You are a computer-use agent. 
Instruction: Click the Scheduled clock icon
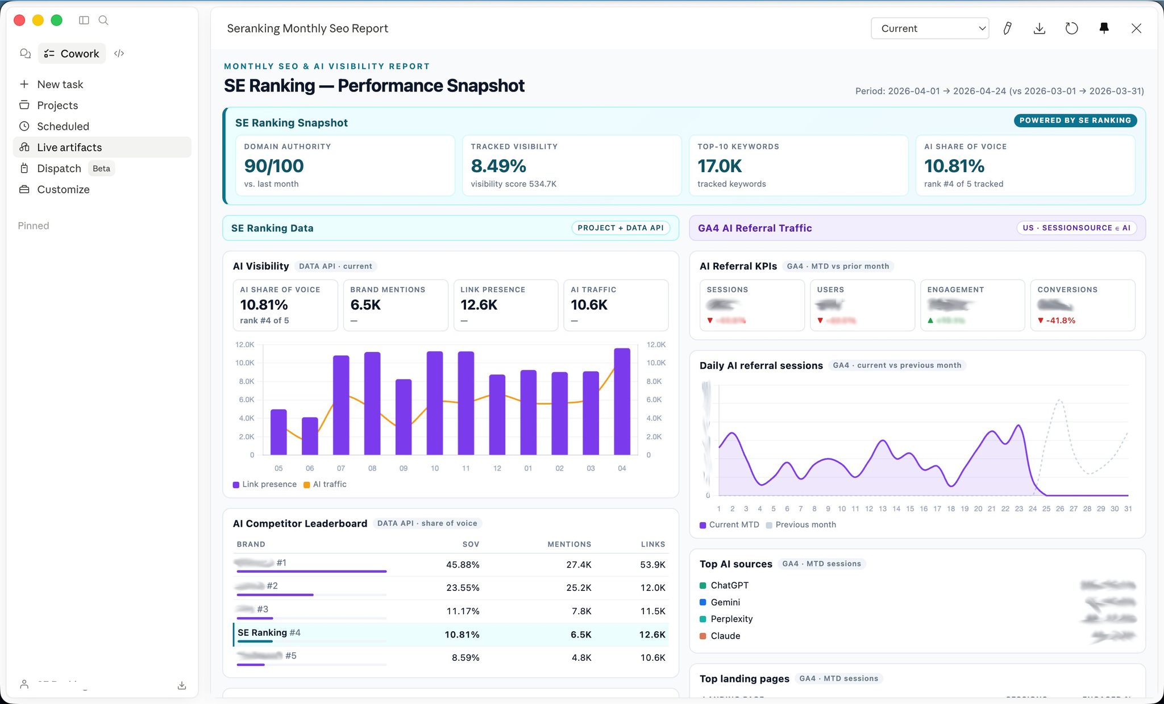24,126
